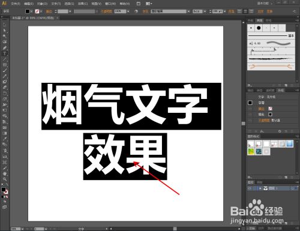Click 段落 link in control bar
The width and height of the screenshot is (300, 231).
click(x=231, y=11)
